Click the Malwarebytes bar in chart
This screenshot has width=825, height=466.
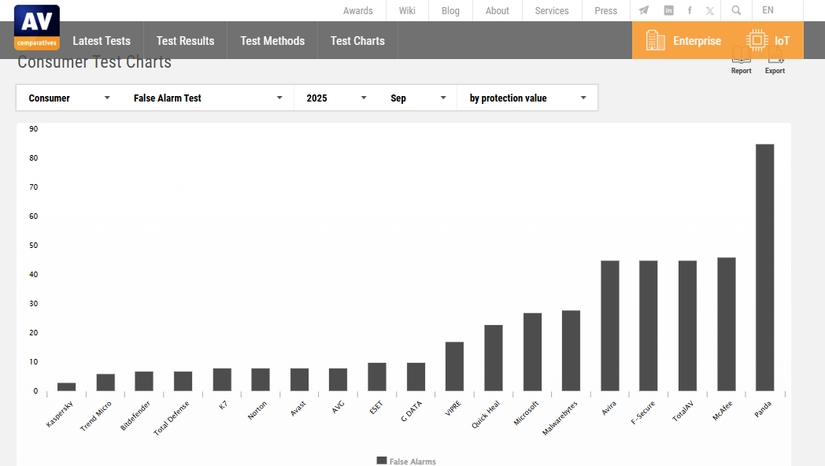coord(572,350)
